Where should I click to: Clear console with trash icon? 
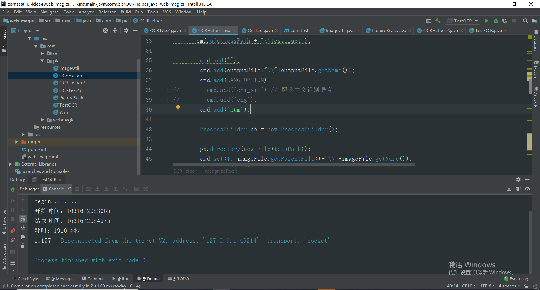(23, 246)
